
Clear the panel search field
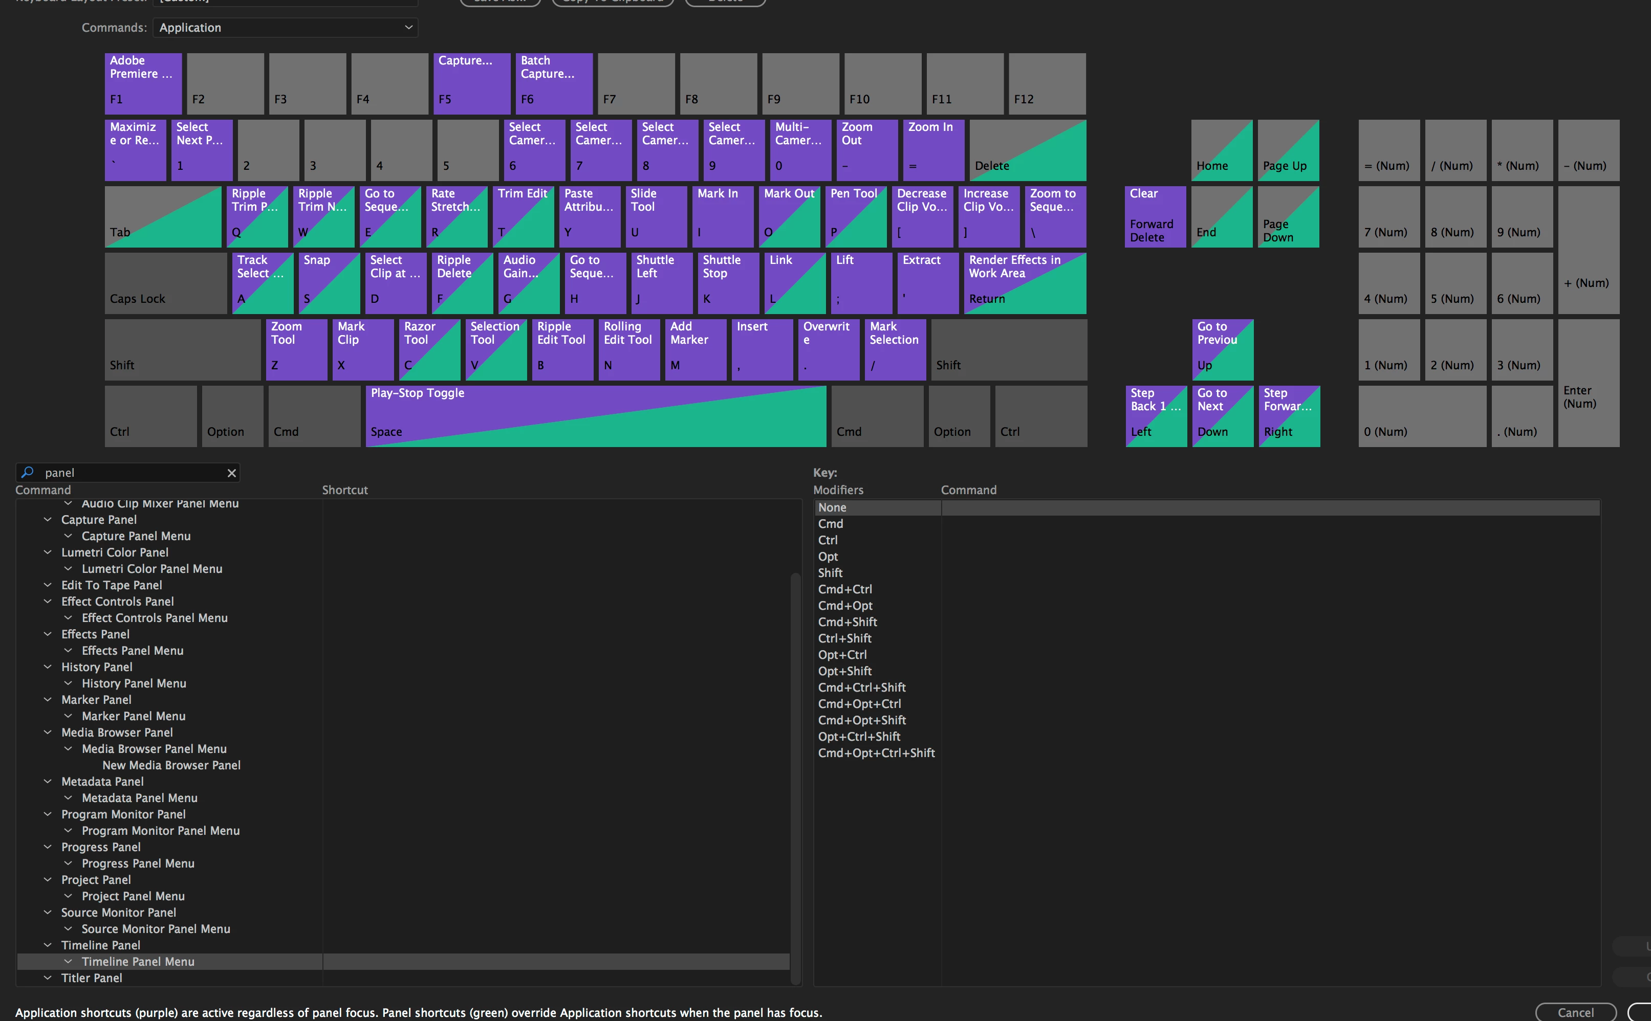[x=232, y=473]
